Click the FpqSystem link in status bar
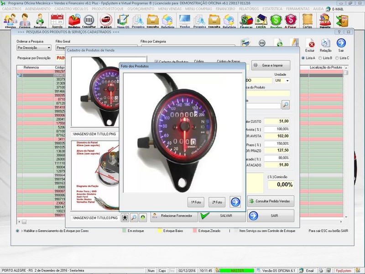The image size is (365, 274). click(344, 270)
